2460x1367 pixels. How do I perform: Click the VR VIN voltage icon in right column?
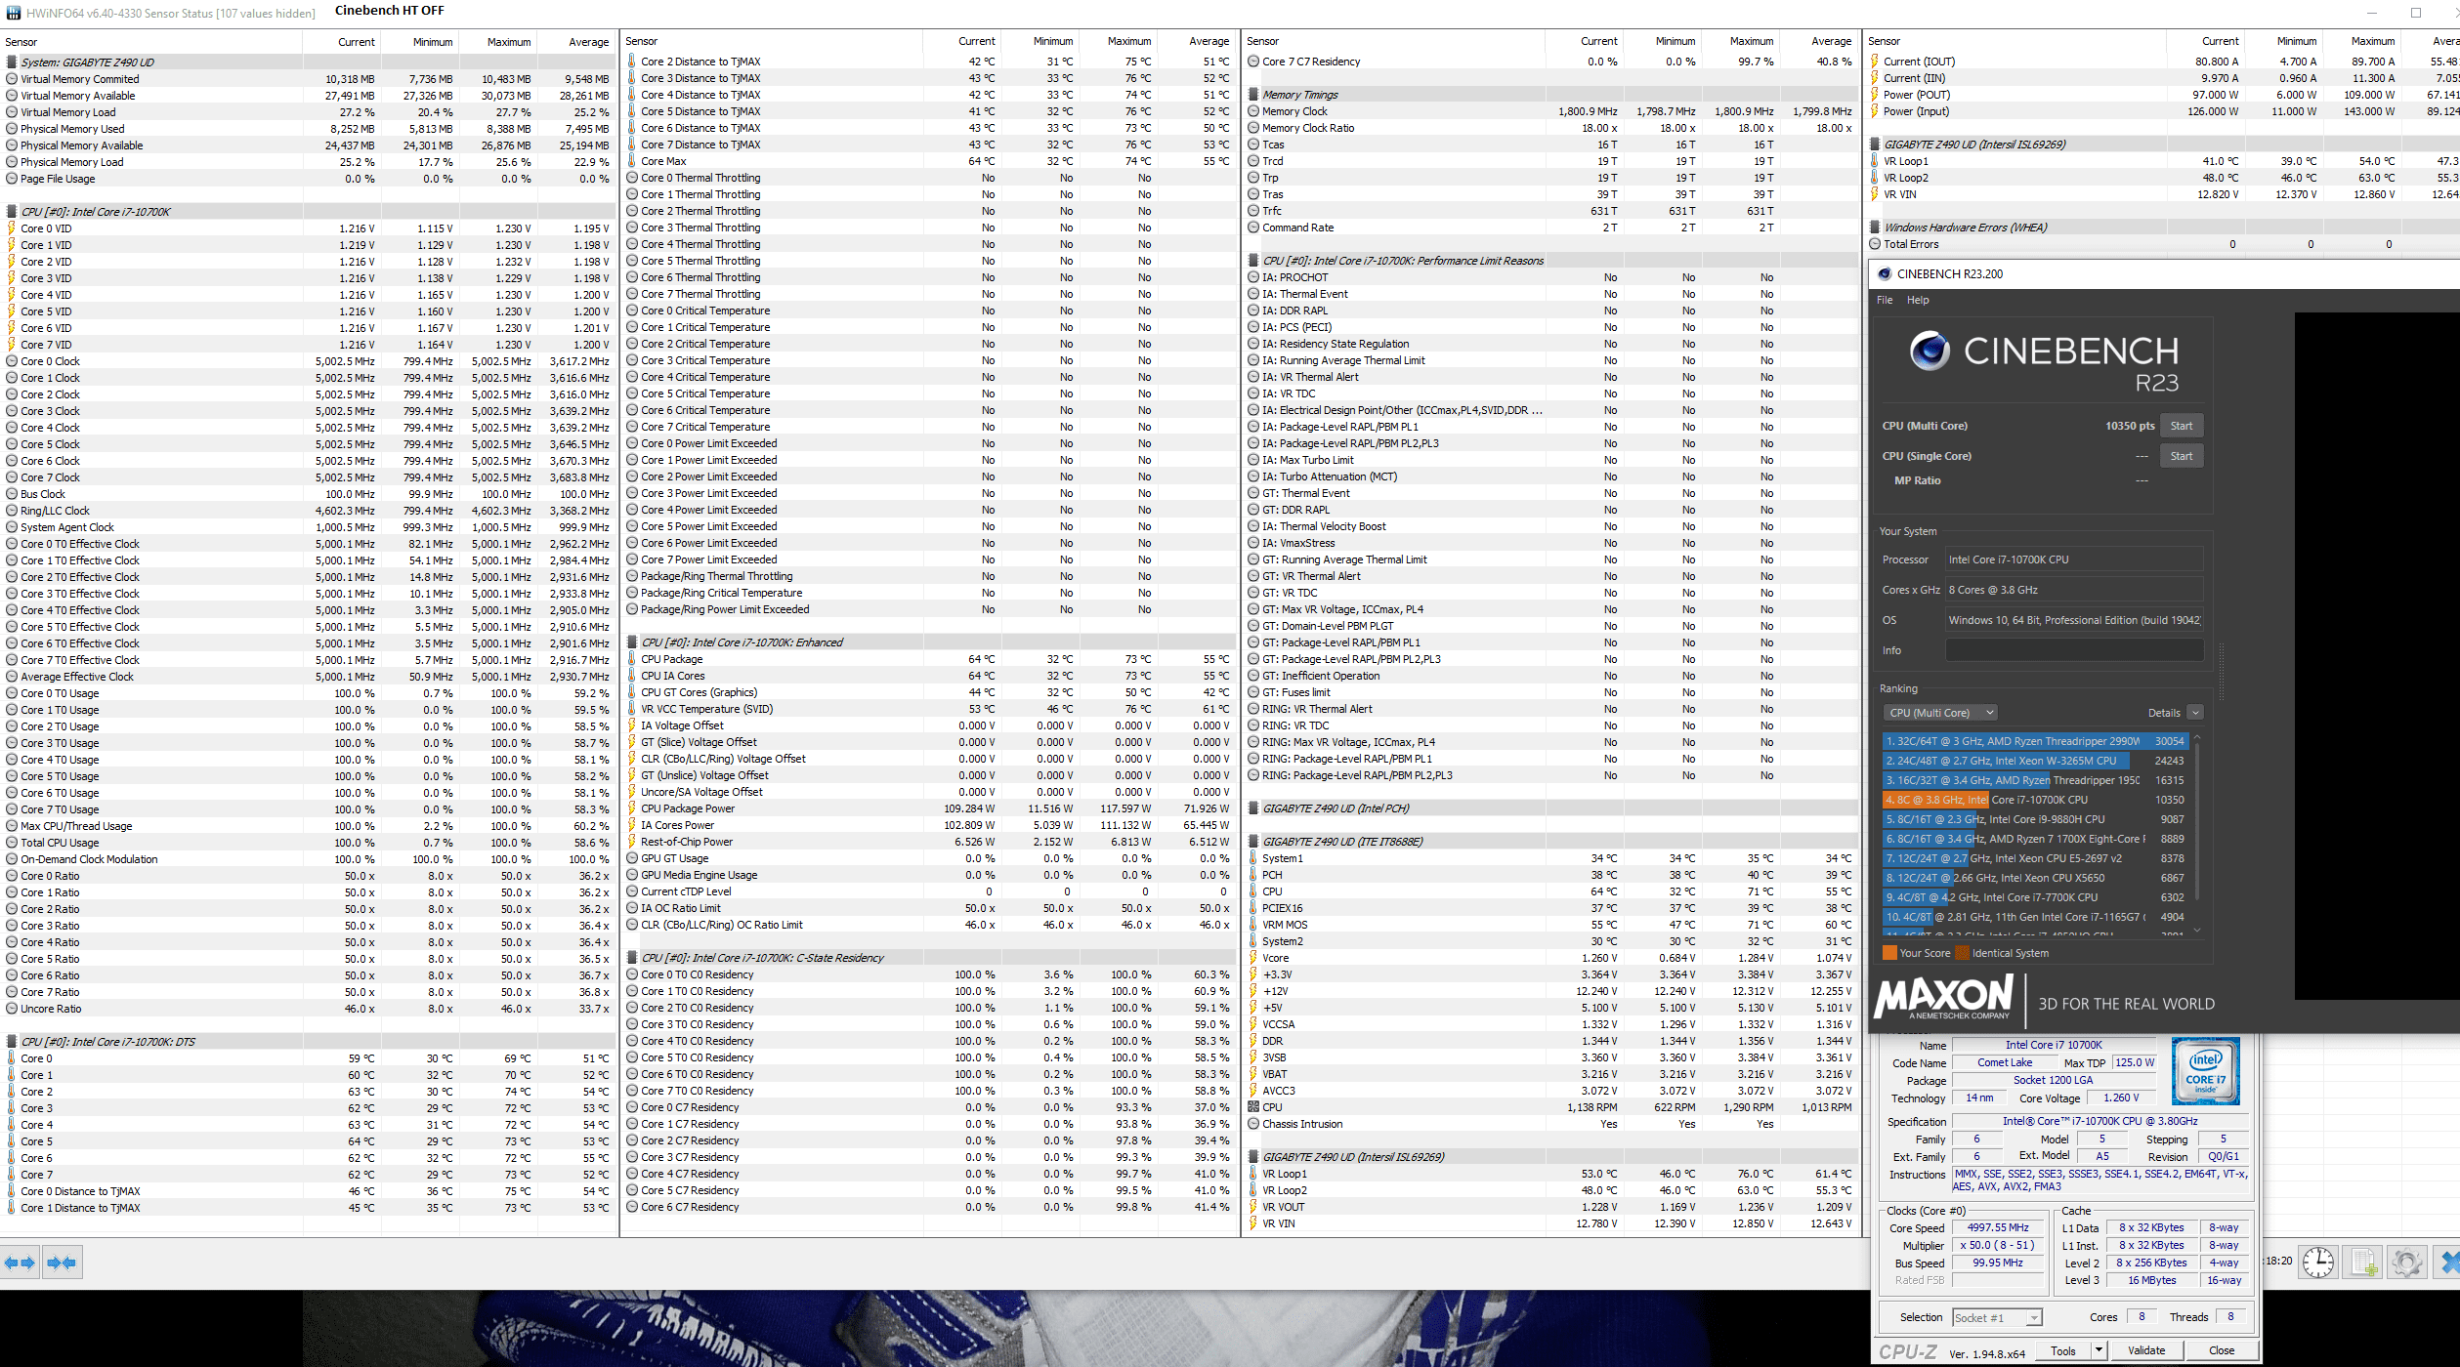pos(1875,194)
